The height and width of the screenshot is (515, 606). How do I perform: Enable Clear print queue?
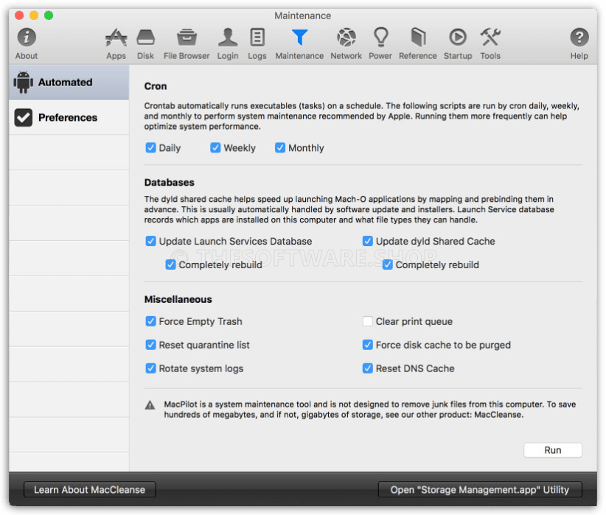pyautogui.click(x=367, y=321)
